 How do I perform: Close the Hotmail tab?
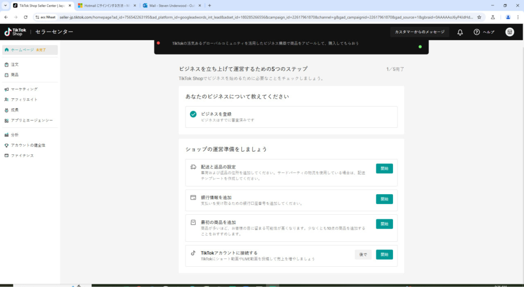tap(135, 5)
